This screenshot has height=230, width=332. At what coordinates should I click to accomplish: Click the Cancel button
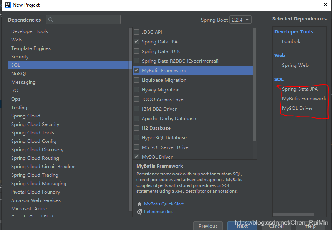click(276, 226)
